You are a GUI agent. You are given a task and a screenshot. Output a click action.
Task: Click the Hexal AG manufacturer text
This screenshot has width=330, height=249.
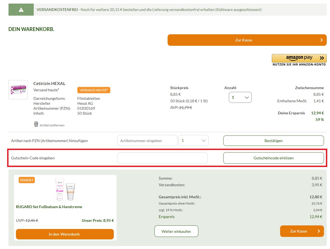point(85,103)
